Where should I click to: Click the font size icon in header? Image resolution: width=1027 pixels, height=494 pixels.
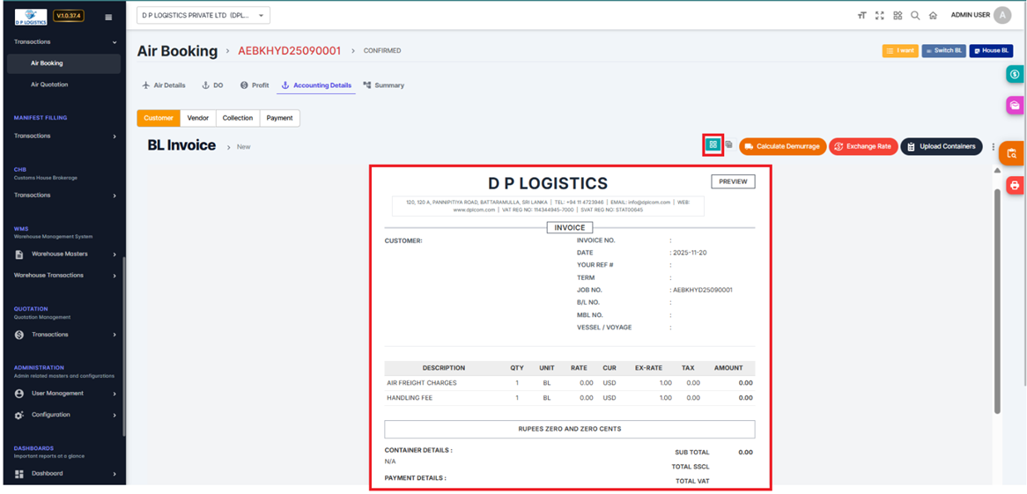click(861, 16)
